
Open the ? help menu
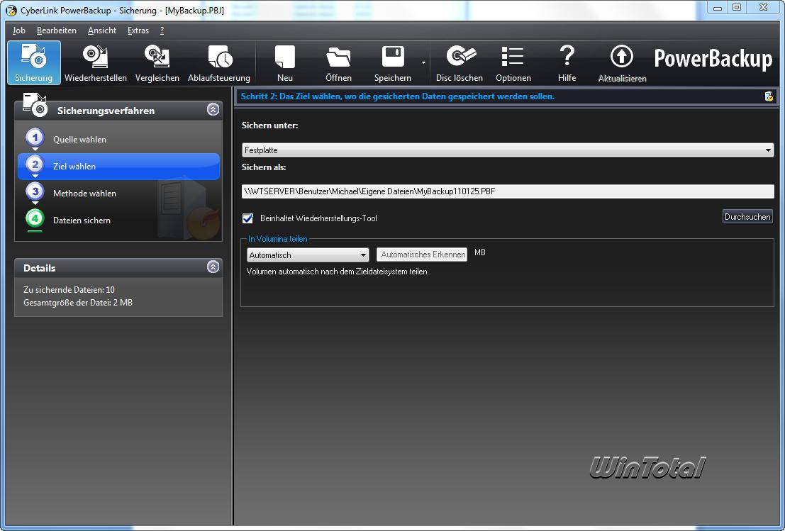162,30
